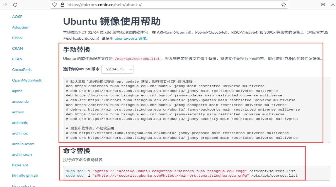Click the /etc/apt/sources.list inline code
The width and height of the screenshot is (336, 187).
(x=137, y=59)
